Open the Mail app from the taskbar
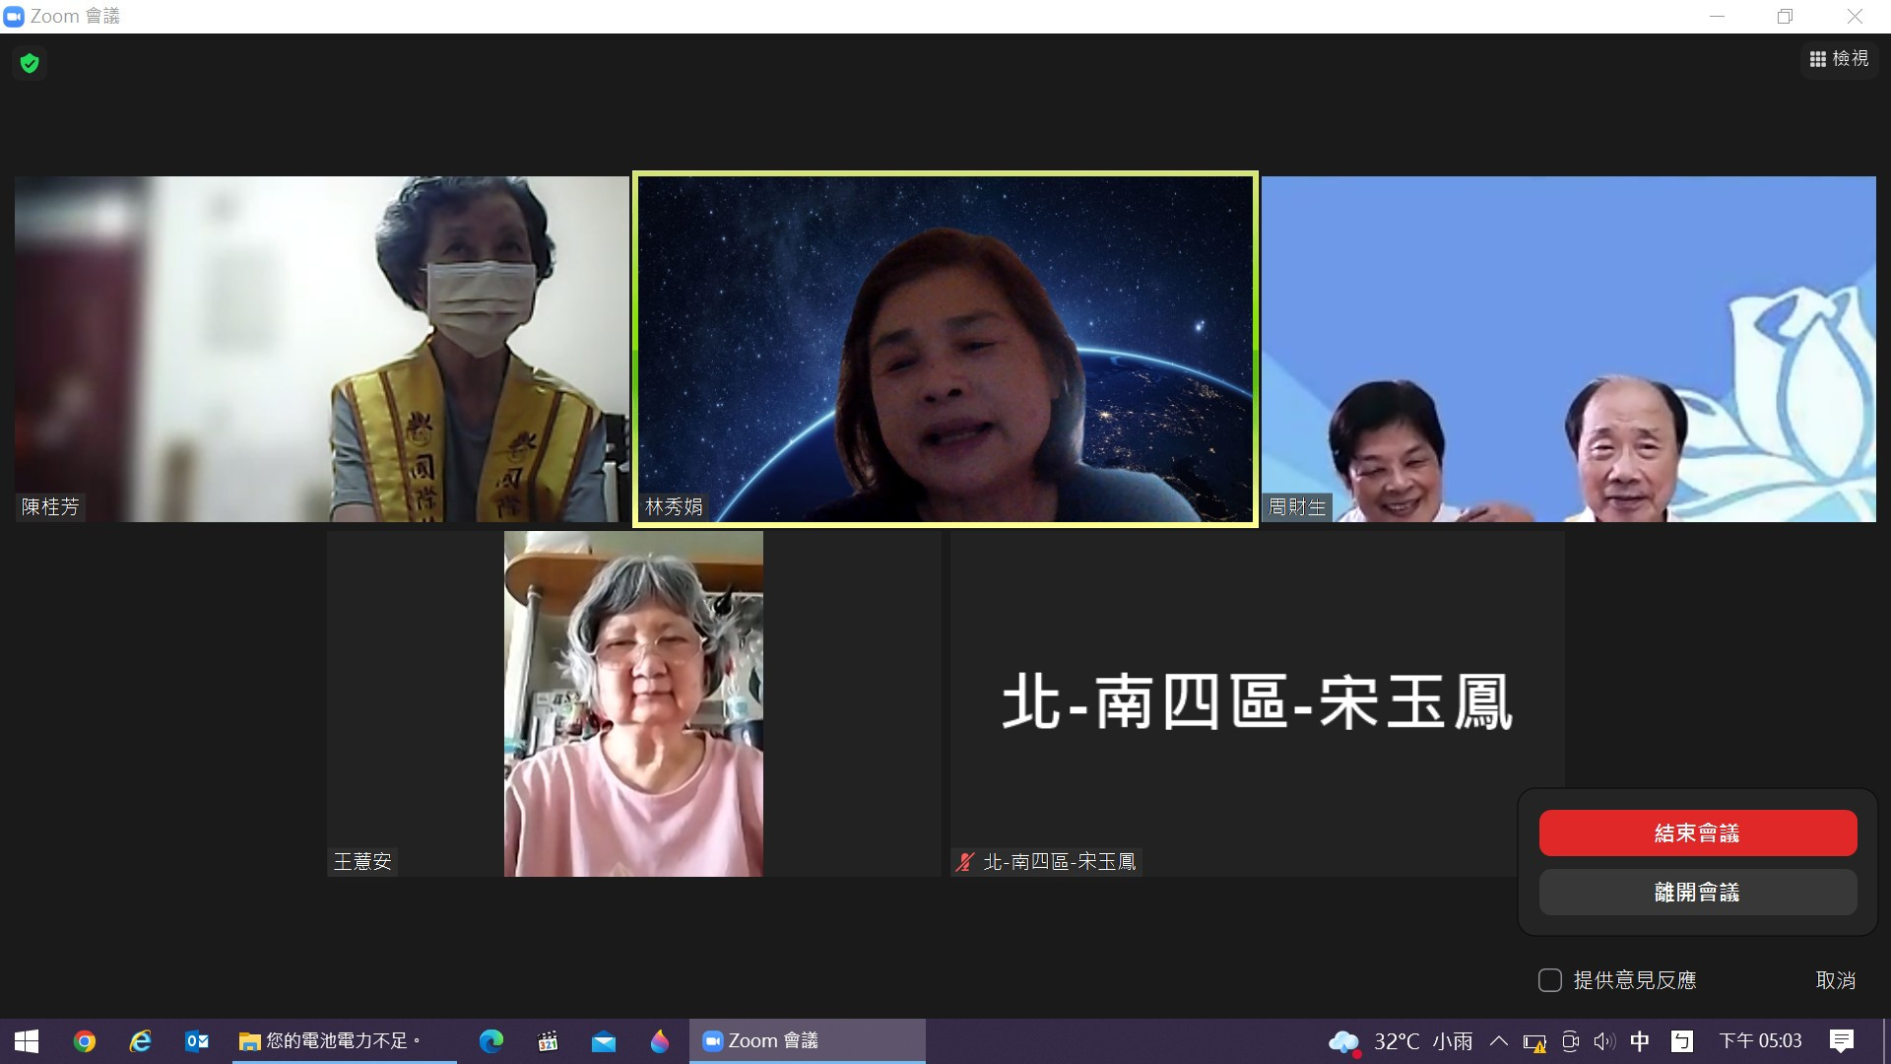The image size is (1891, 1064). click(x=603, y=1041)
